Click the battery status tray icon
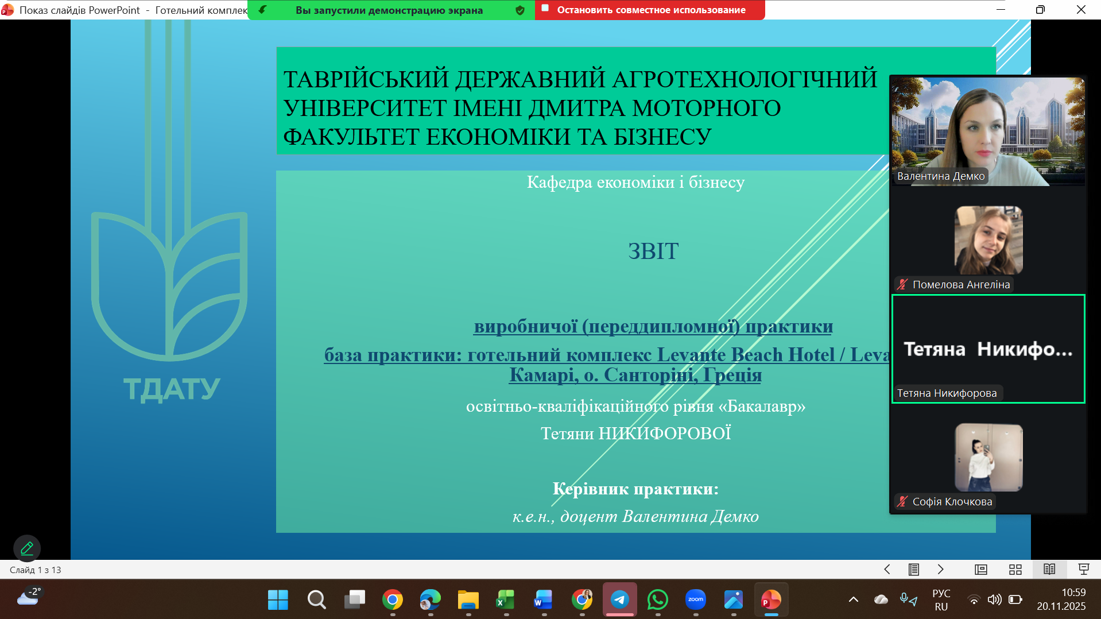 (x=1015, y=599)
